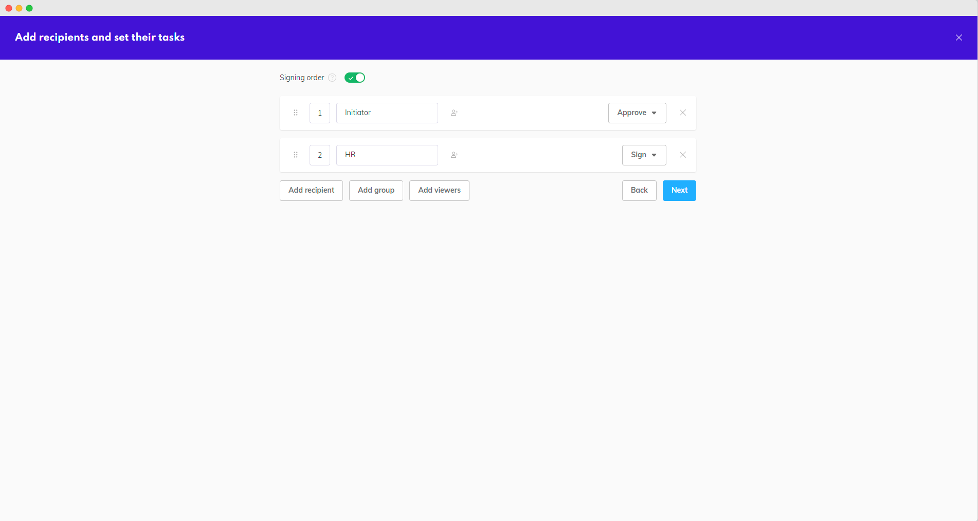
Task: Open the Sign task dropdown for HR
Action: 644,155
